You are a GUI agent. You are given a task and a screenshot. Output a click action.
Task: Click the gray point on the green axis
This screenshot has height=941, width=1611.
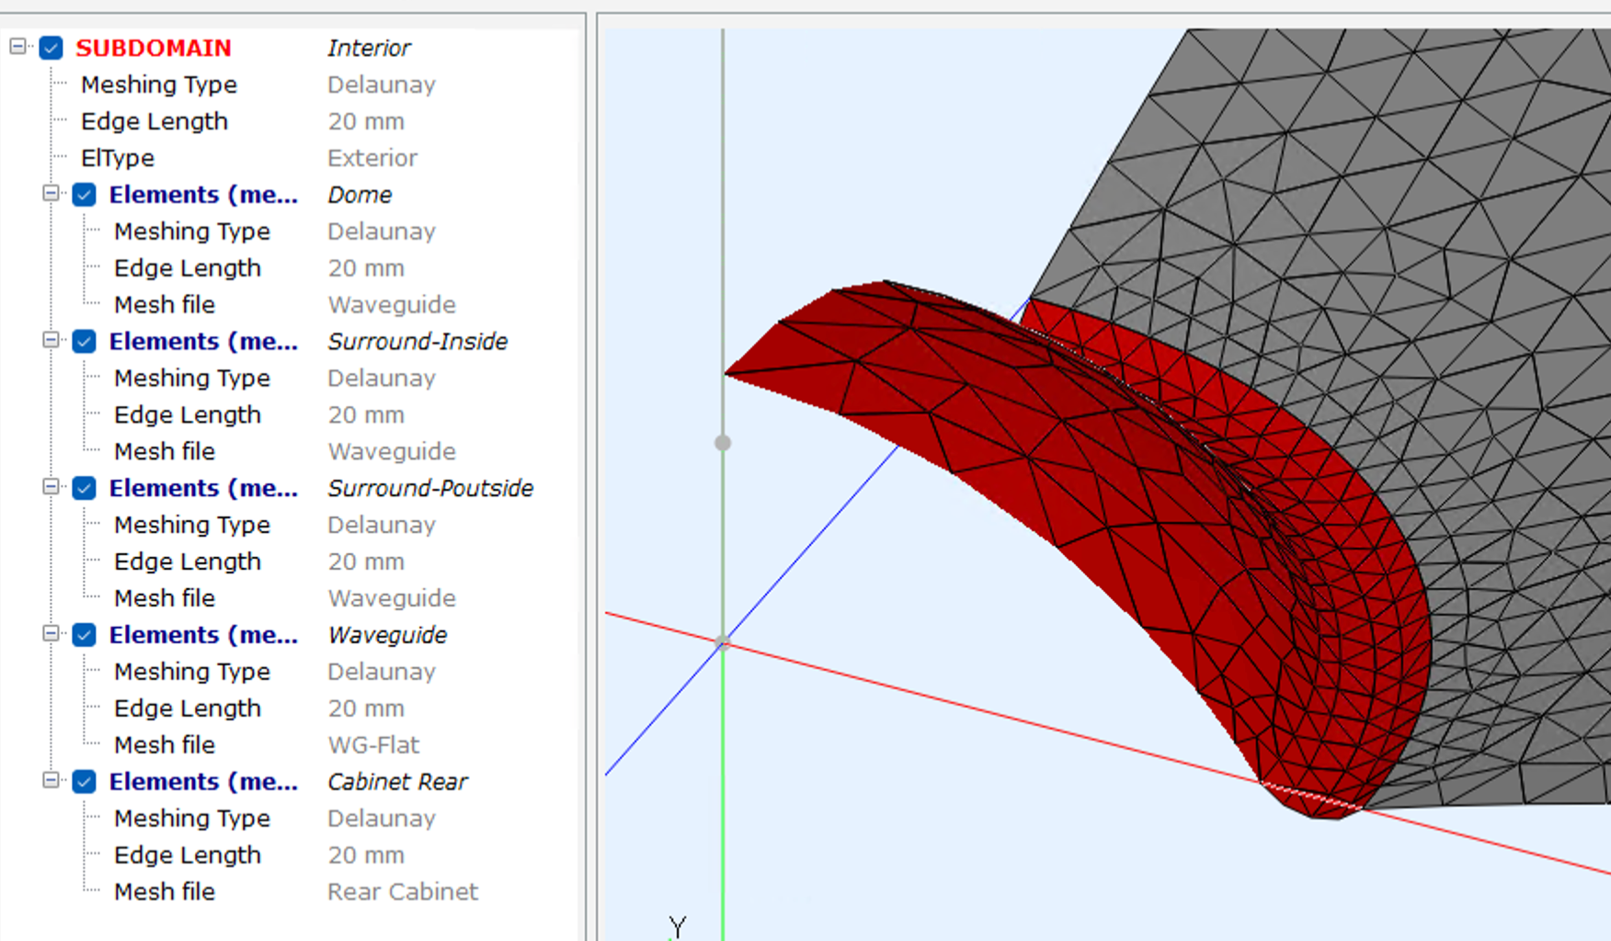click(723, 443)
